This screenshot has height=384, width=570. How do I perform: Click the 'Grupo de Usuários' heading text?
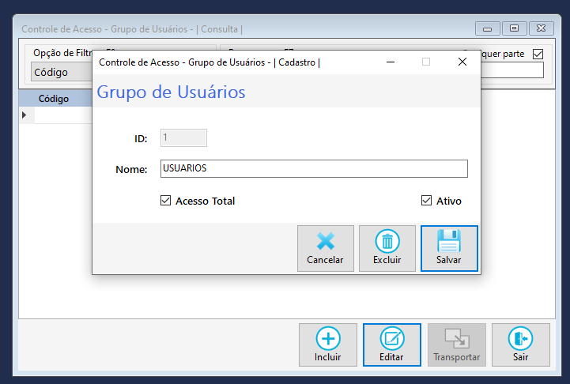[x=171, y=92]
